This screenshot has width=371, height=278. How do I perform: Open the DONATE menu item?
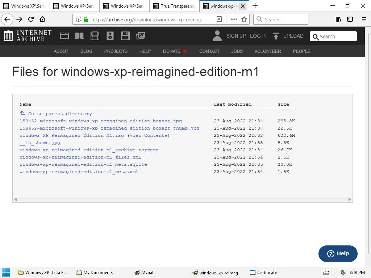point(175,51)
